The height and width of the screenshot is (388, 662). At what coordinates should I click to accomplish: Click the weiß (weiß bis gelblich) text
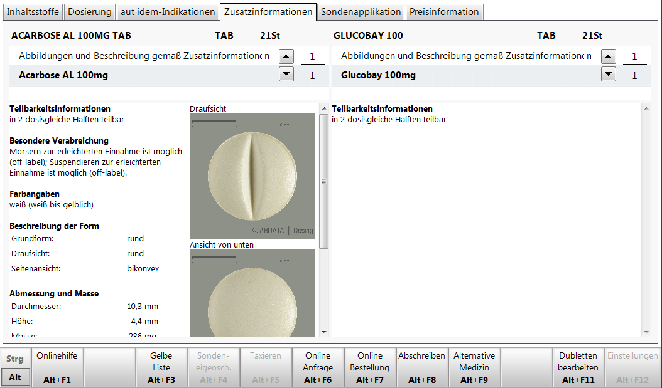pos(52,205)
